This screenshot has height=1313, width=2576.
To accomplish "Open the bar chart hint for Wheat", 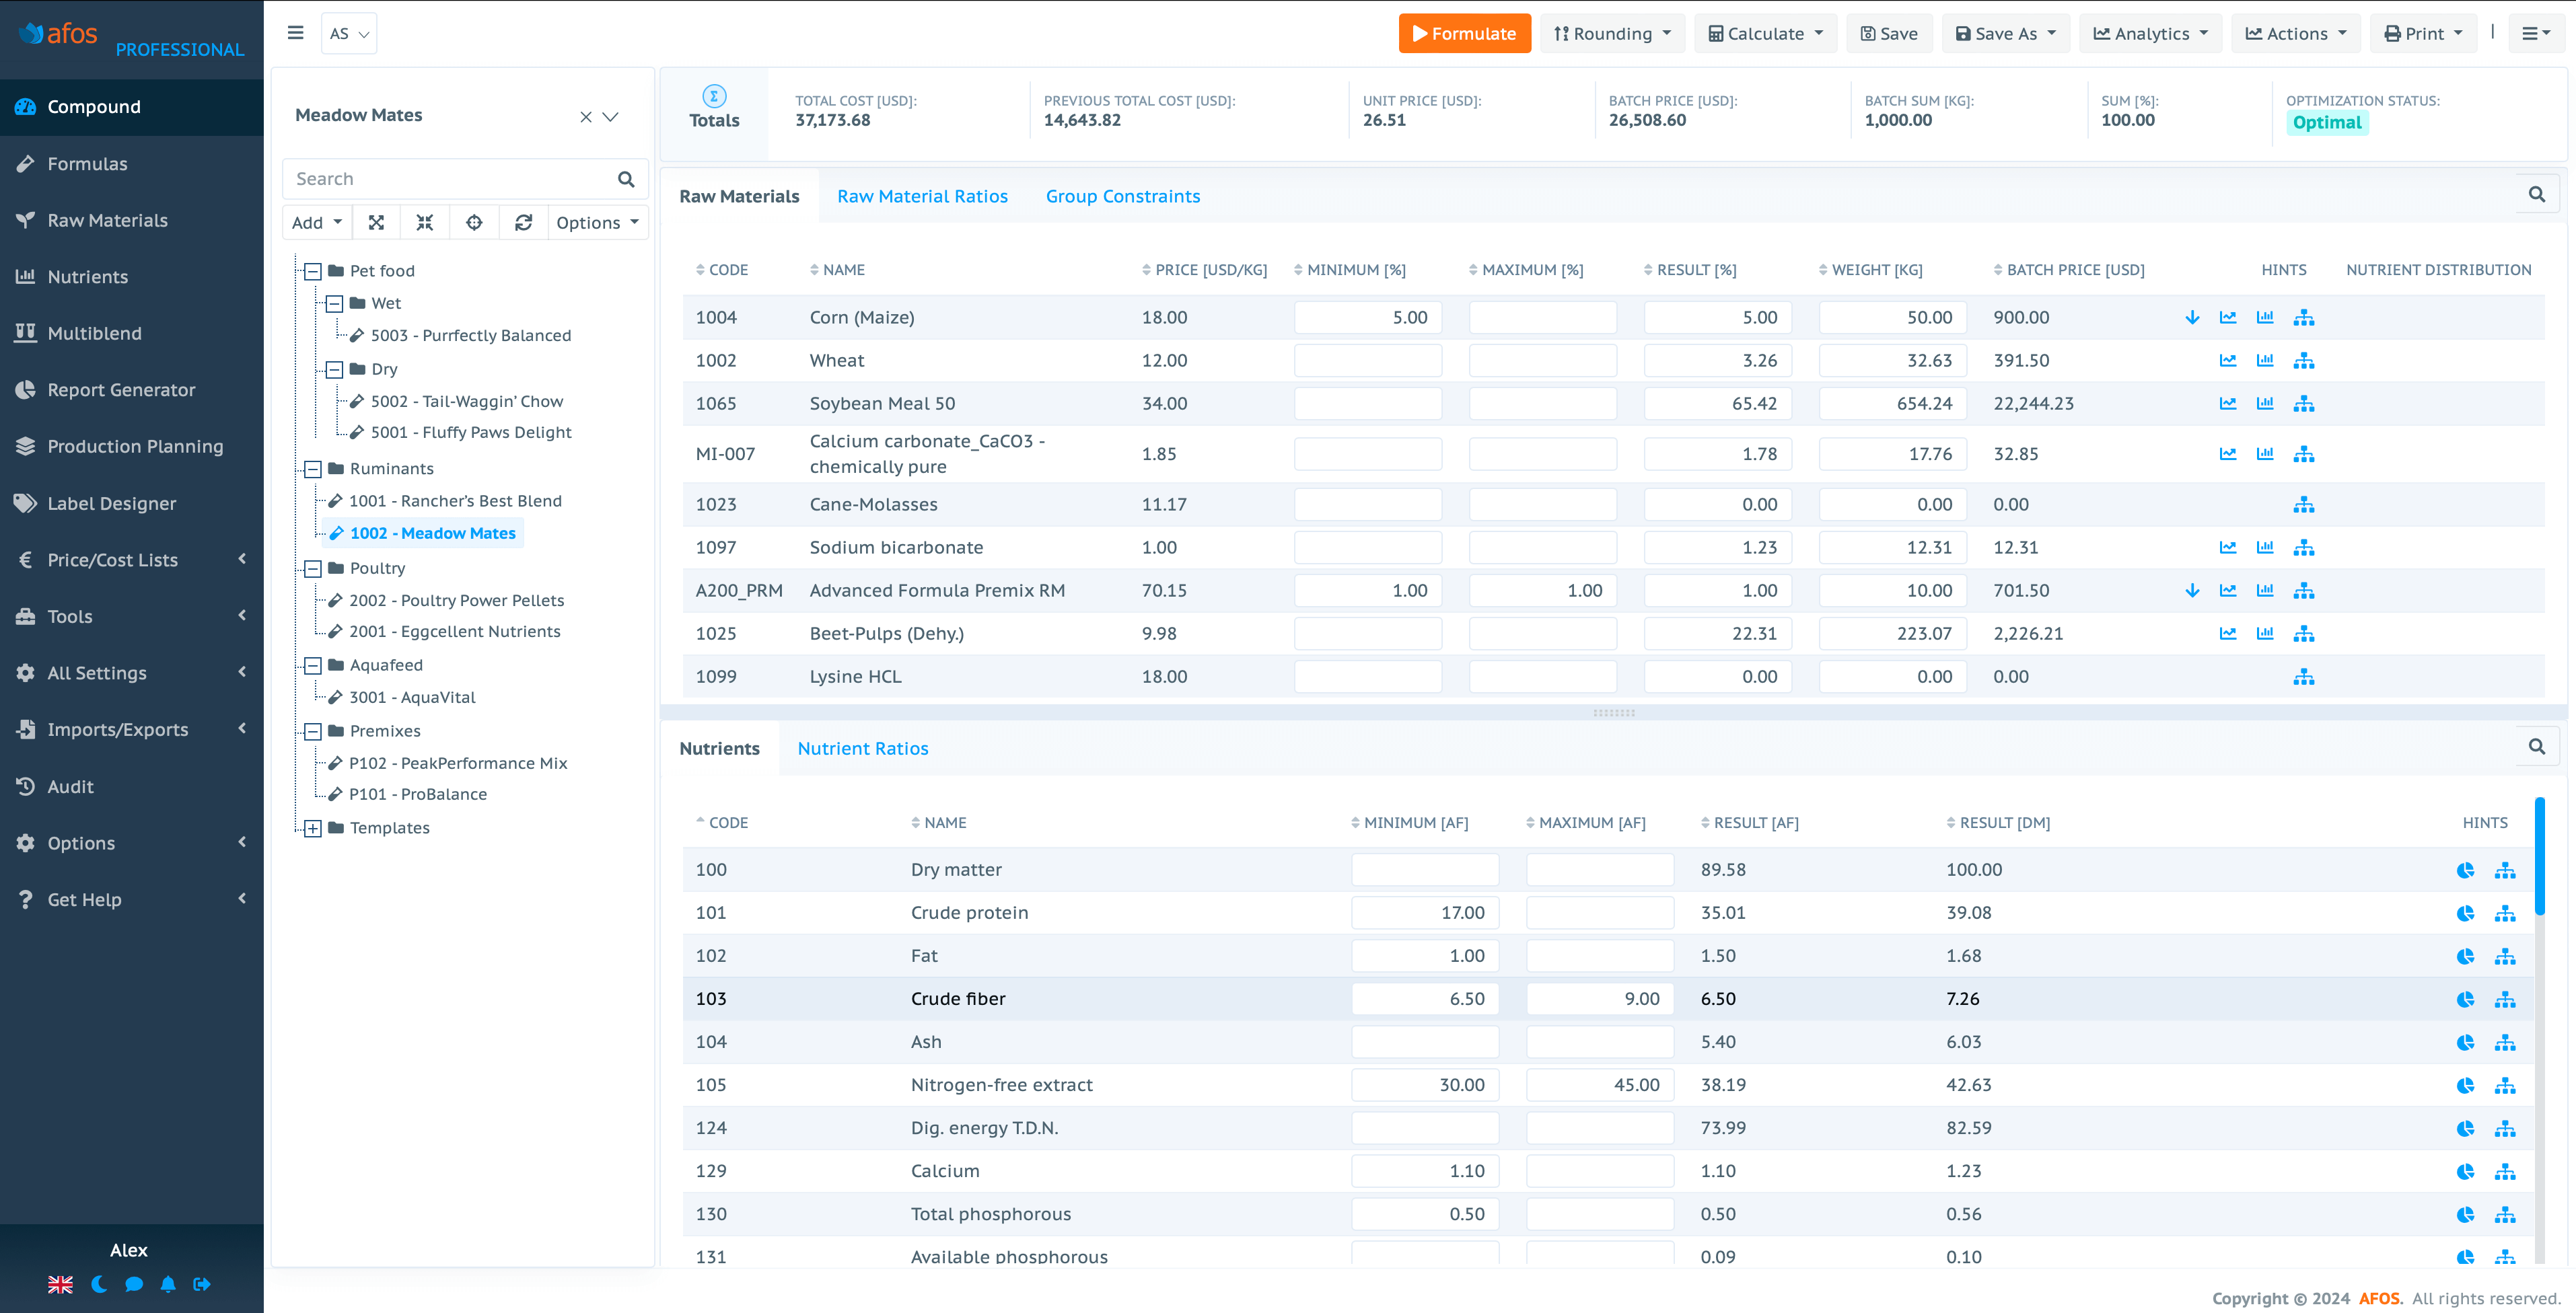I will [2265, 360].
